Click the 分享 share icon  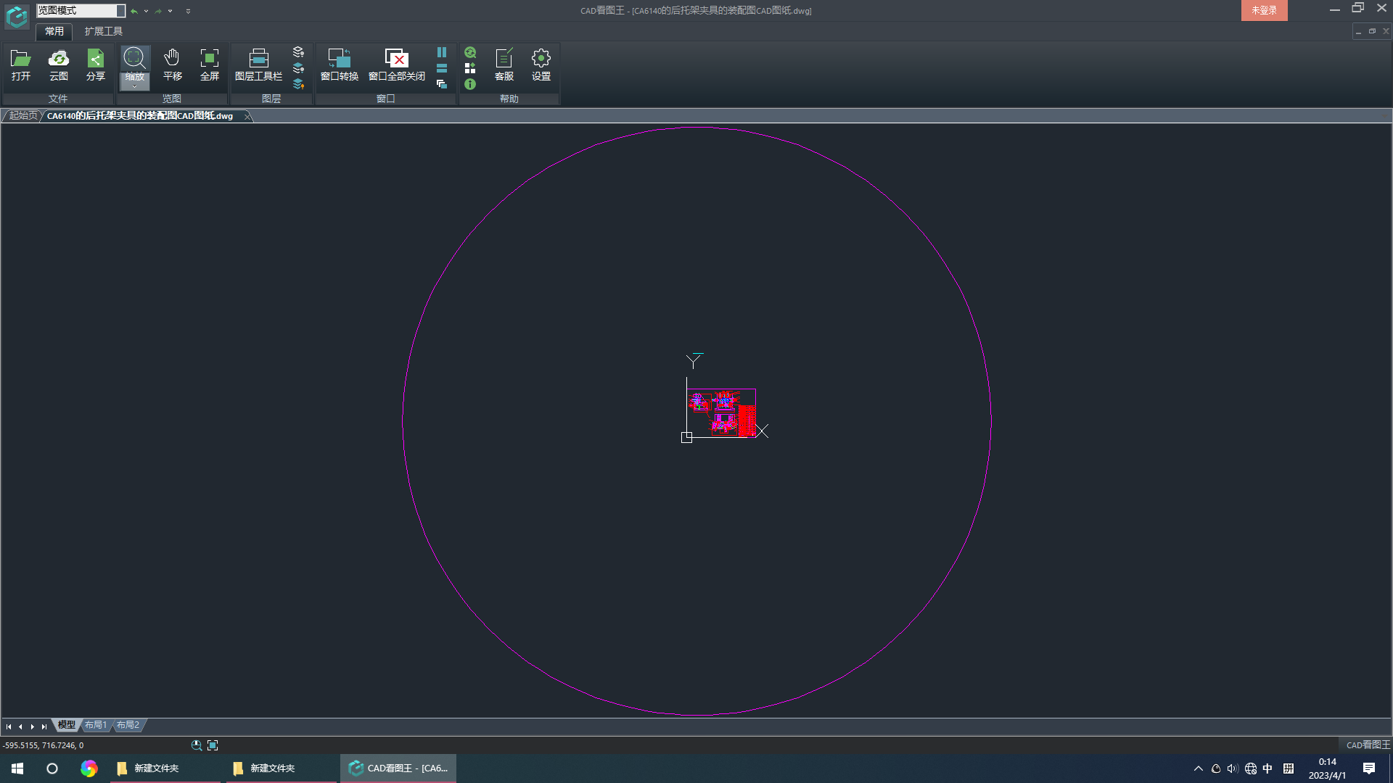[96, 65]
